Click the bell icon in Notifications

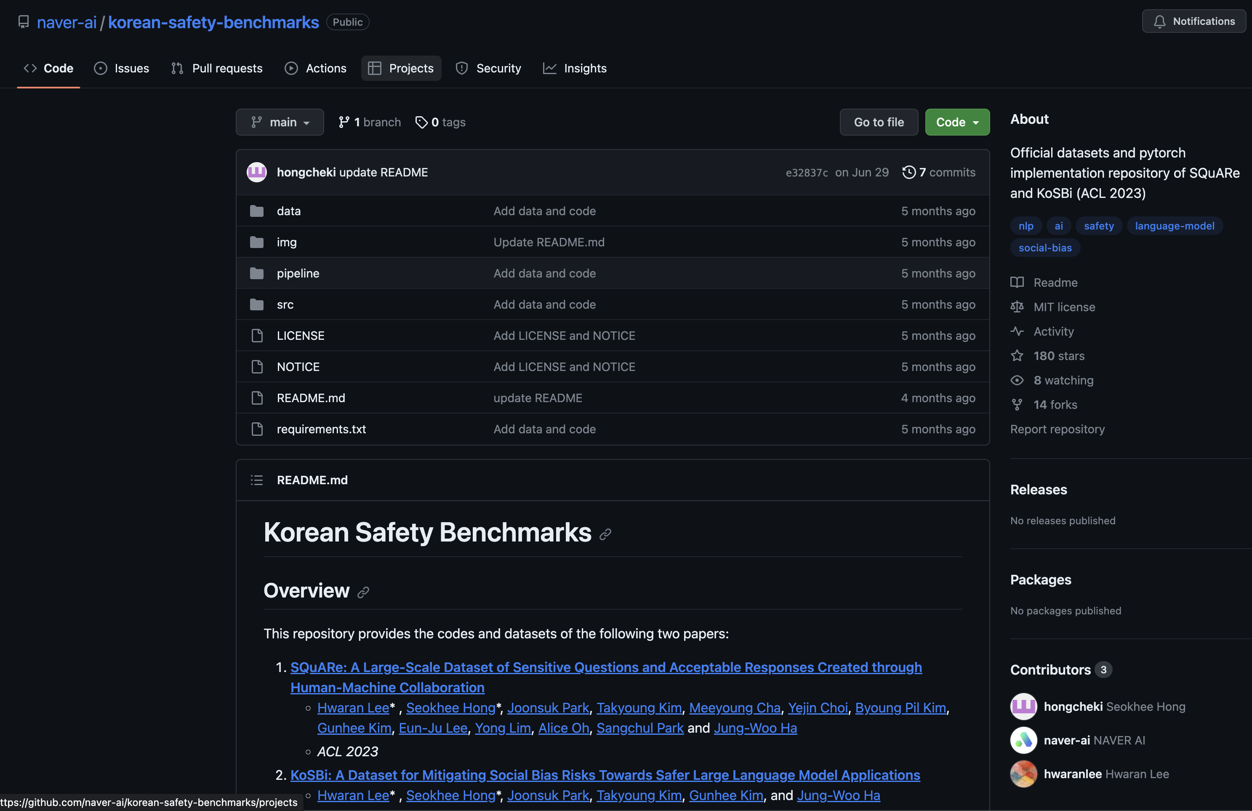[1159, 21]
